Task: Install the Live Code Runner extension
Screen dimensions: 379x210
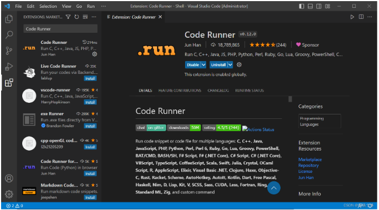Action: click(90, 78)
